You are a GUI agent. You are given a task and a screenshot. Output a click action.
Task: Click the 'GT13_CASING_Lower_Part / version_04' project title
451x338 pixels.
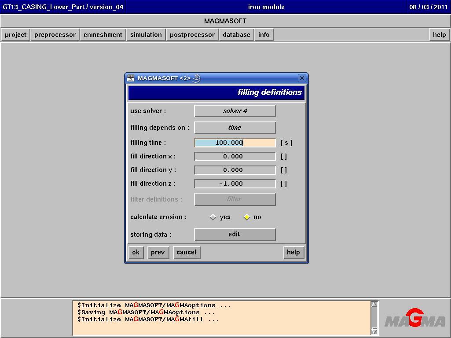[x=63, y=7]
